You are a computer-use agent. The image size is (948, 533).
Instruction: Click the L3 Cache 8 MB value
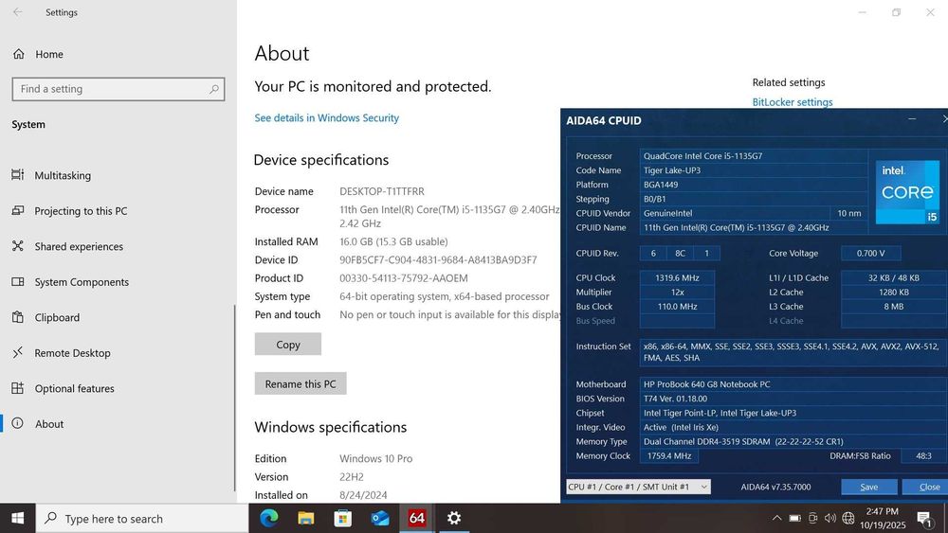point(894,306)
